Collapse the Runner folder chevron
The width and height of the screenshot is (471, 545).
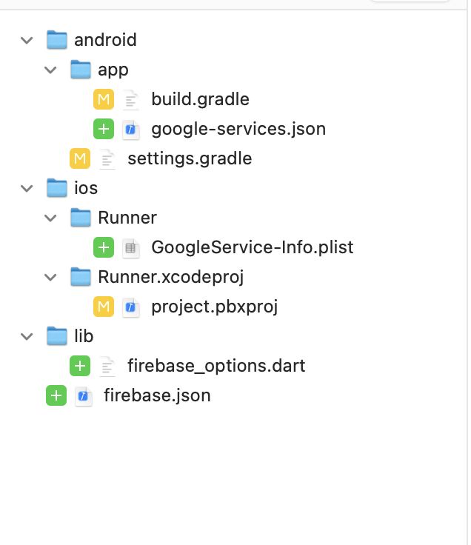(51, 218)
